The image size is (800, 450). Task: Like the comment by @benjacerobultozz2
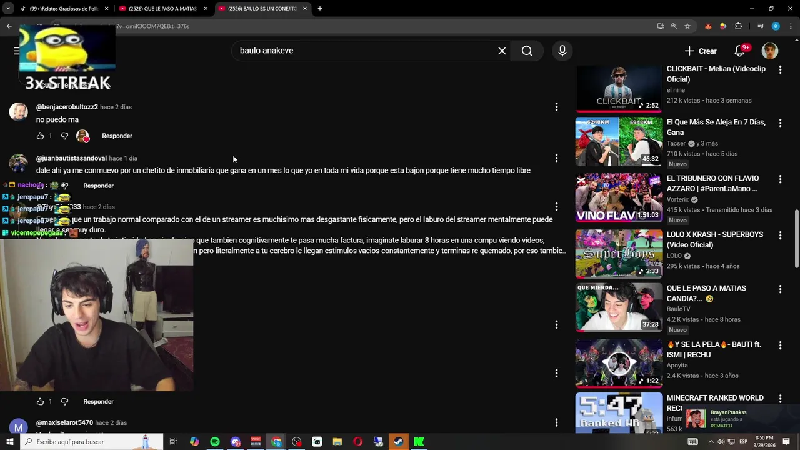tap(41, 136)
